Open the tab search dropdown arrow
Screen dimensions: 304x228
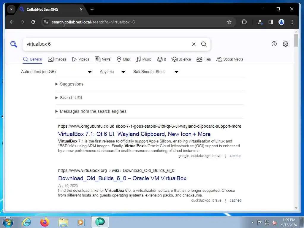[x=11, y=9]
